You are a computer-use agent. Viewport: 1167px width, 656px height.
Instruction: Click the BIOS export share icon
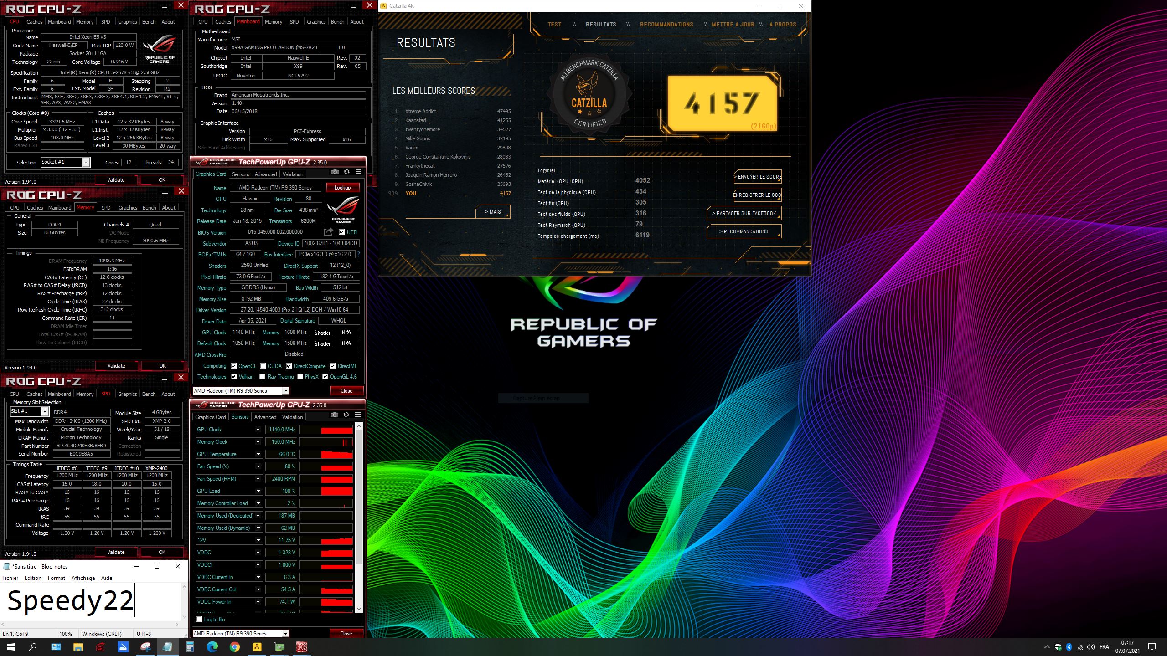328,232
